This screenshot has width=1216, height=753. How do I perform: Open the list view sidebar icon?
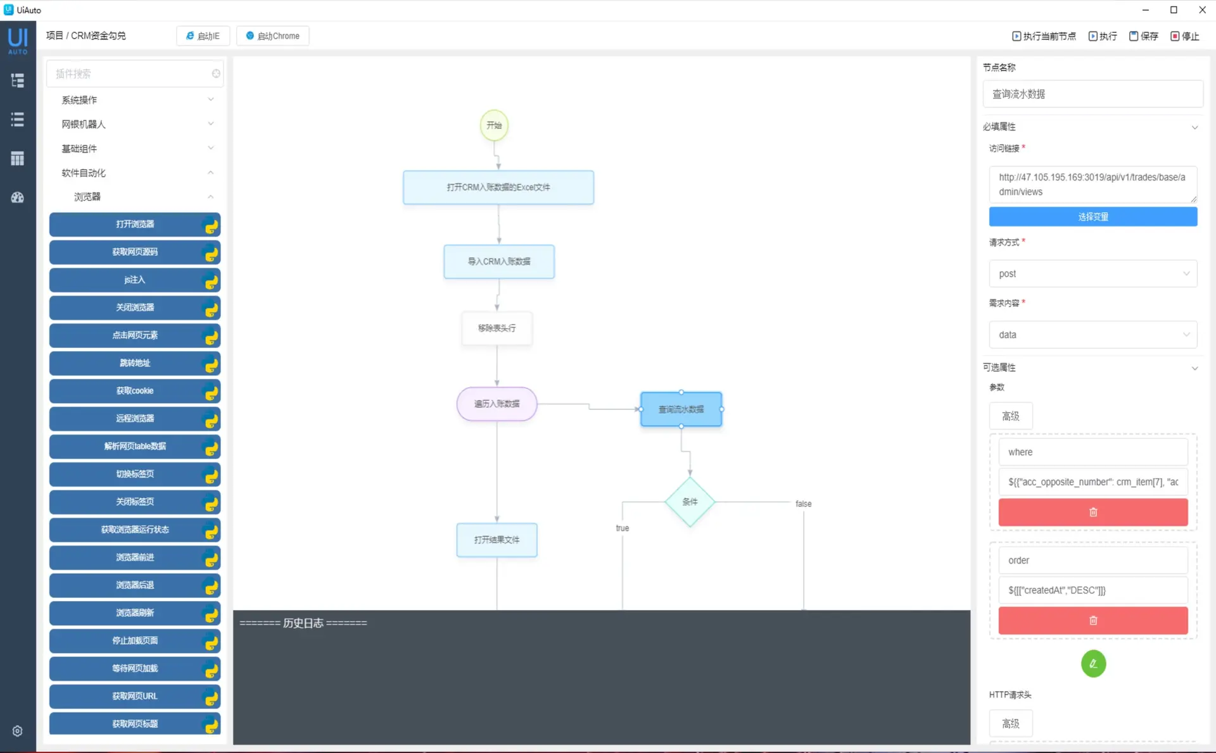17,120
